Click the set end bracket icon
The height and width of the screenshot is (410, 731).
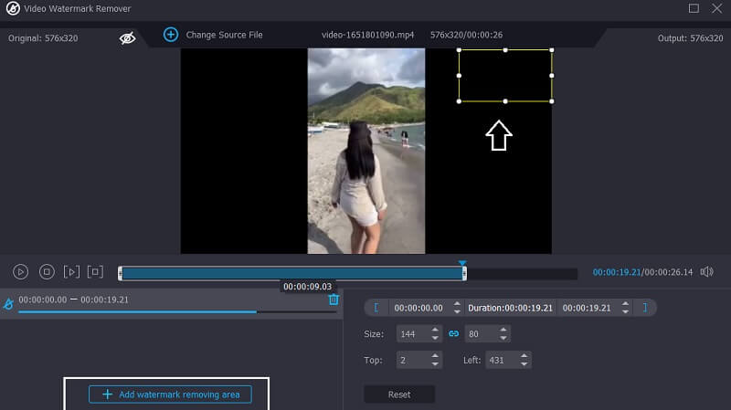[x=644, y=308]
